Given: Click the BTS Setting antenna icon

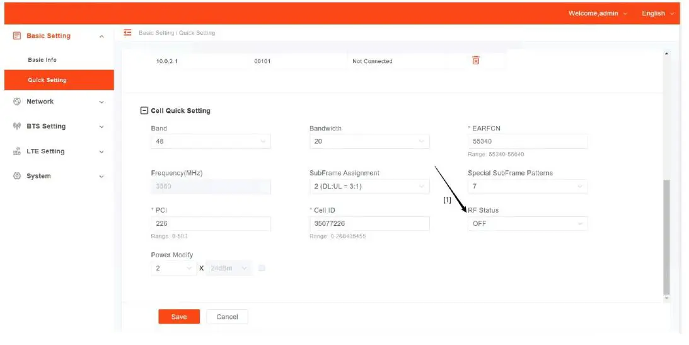Looking at the screenshot, I should point(16,126).
